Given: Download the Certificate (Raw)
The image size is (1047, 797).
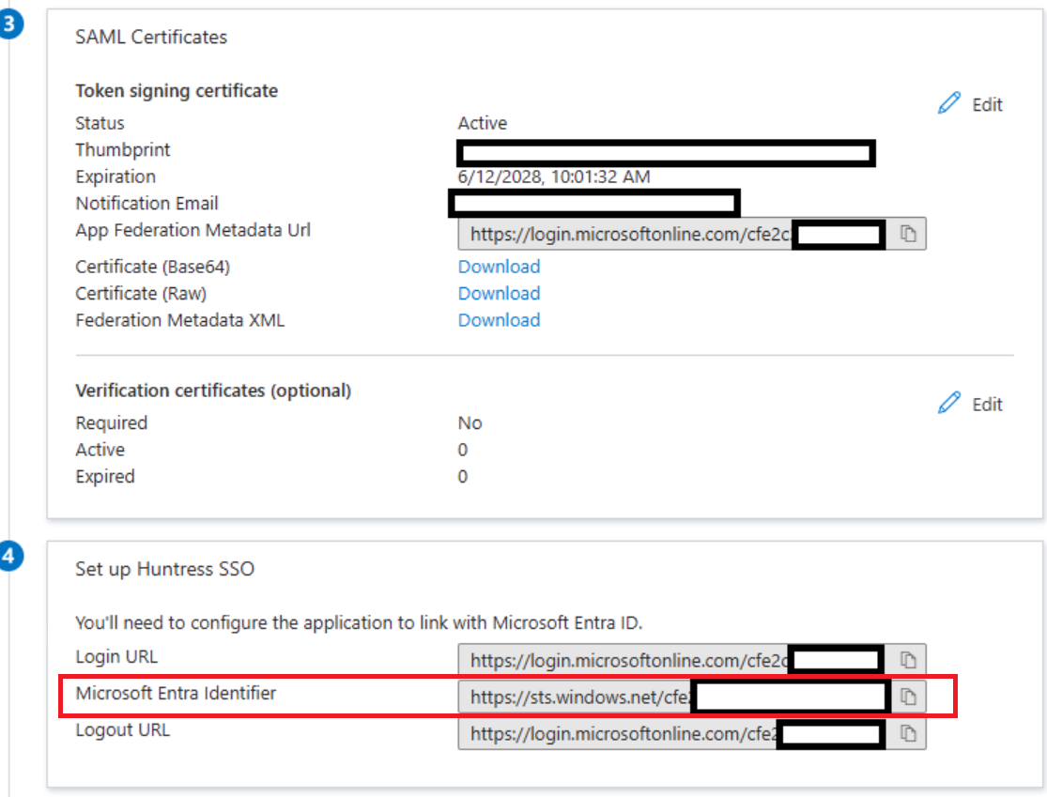Looking at the screenshot, I should [499, 293].
